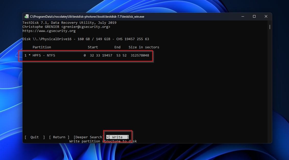Click the End column header

click(x=117, y=47)
